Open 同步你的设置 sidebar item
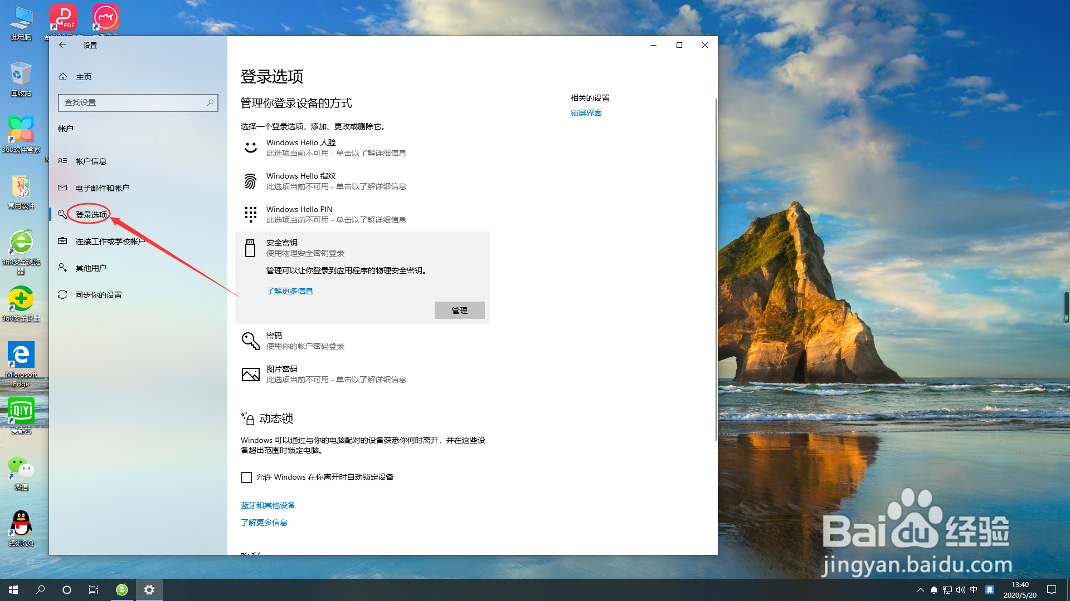Screen dimensions: 1070x601 (x=99, y=295)
